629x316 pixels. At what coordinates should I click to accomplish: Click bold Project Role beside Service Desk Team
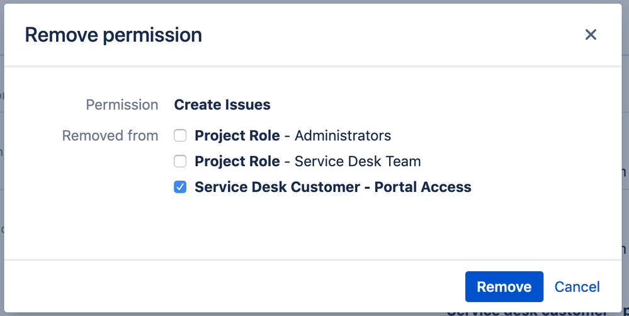237,161
